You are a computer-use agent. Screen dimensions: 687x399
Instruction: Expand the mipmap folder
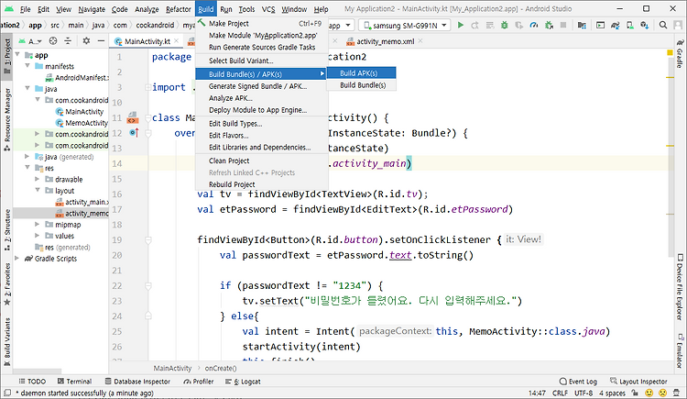tap(38, 225)
